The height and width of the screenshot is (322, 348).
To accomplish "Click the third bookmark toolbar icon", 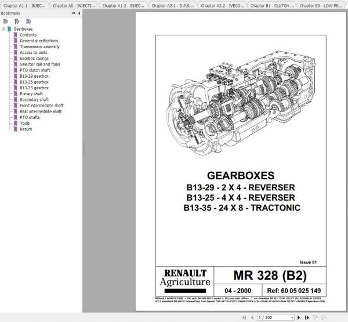I will point(28,20).
